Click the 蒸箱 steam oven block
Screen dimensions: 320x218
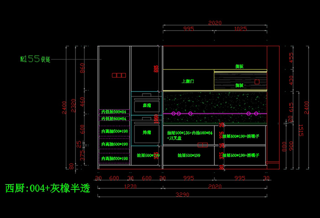147,105
